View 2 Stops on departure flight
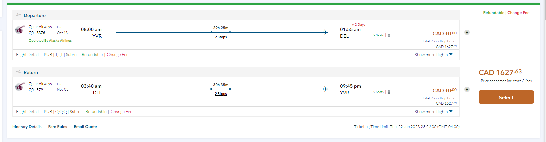Screen dimensions: 546x142 tap(221, 37)
